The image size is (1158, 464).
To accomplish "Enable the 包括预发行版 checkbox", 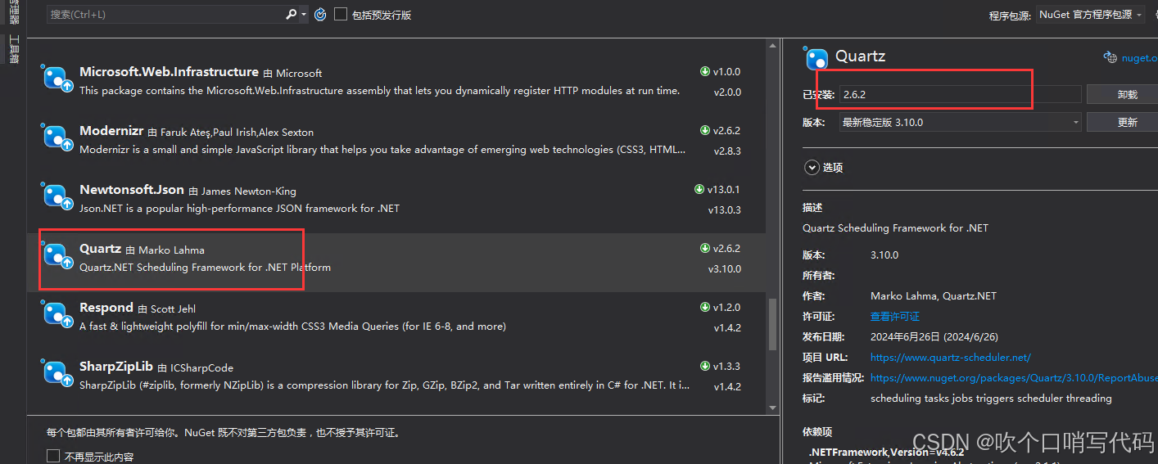I will 341,14.
